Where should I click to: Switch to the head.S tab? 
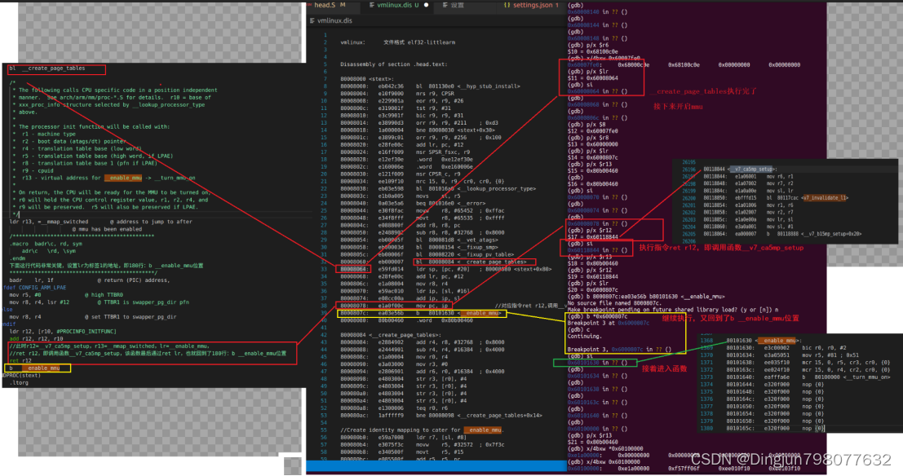325,5
